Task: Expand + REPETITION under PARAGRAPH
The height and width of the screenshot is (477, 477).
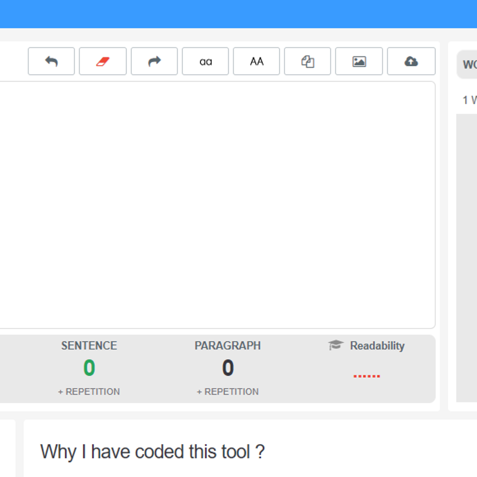Action: click(228, 392)
